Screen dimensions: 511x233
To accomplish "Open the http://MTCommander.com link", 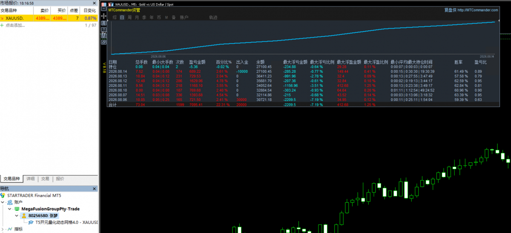I will pyautogui.click(x=477, y=10).
